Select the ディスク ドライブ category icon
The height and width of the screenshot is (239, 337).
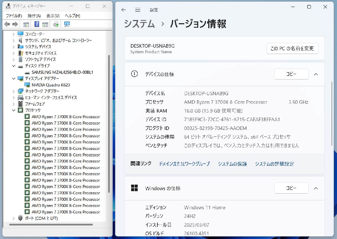(20, 66)
